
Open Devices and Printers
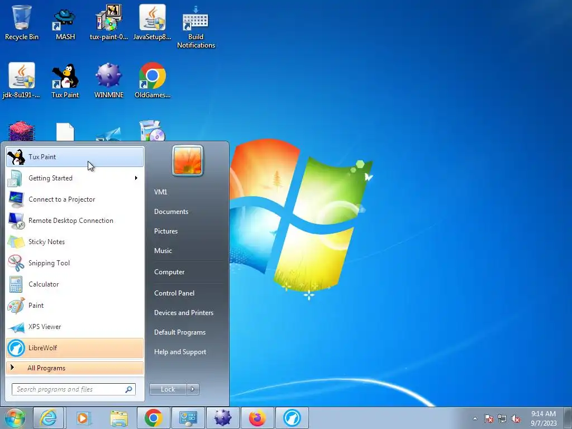(184, 313)
